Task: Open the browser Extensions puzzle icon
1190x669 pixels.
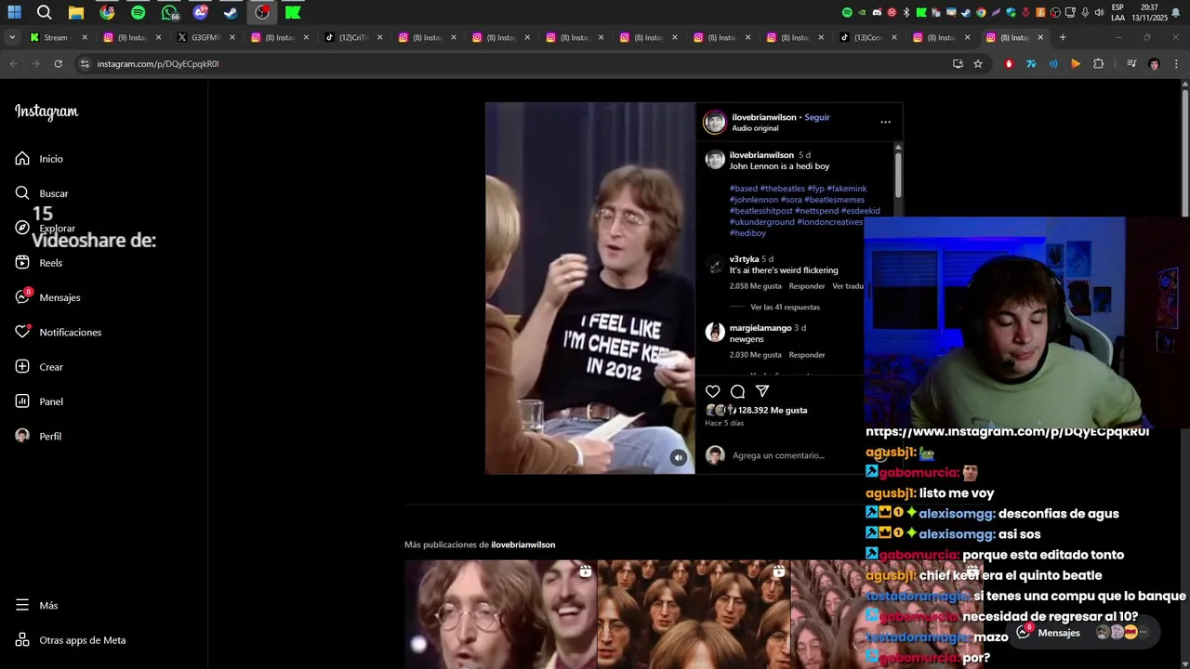Action: coord(1098,64)
